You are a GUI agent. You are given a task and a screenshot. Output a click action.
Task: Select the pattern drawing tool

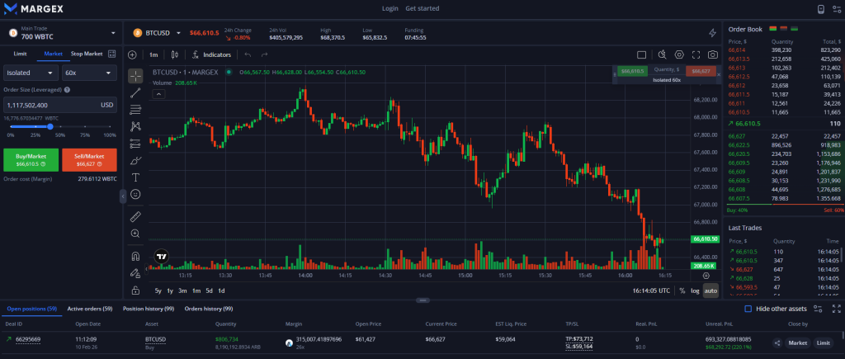click(x=135, y=126)
